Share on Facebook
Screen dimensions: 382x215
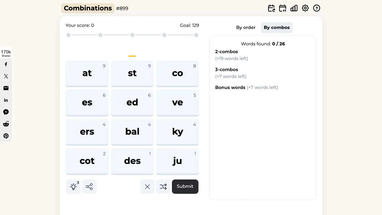(6, 64)
